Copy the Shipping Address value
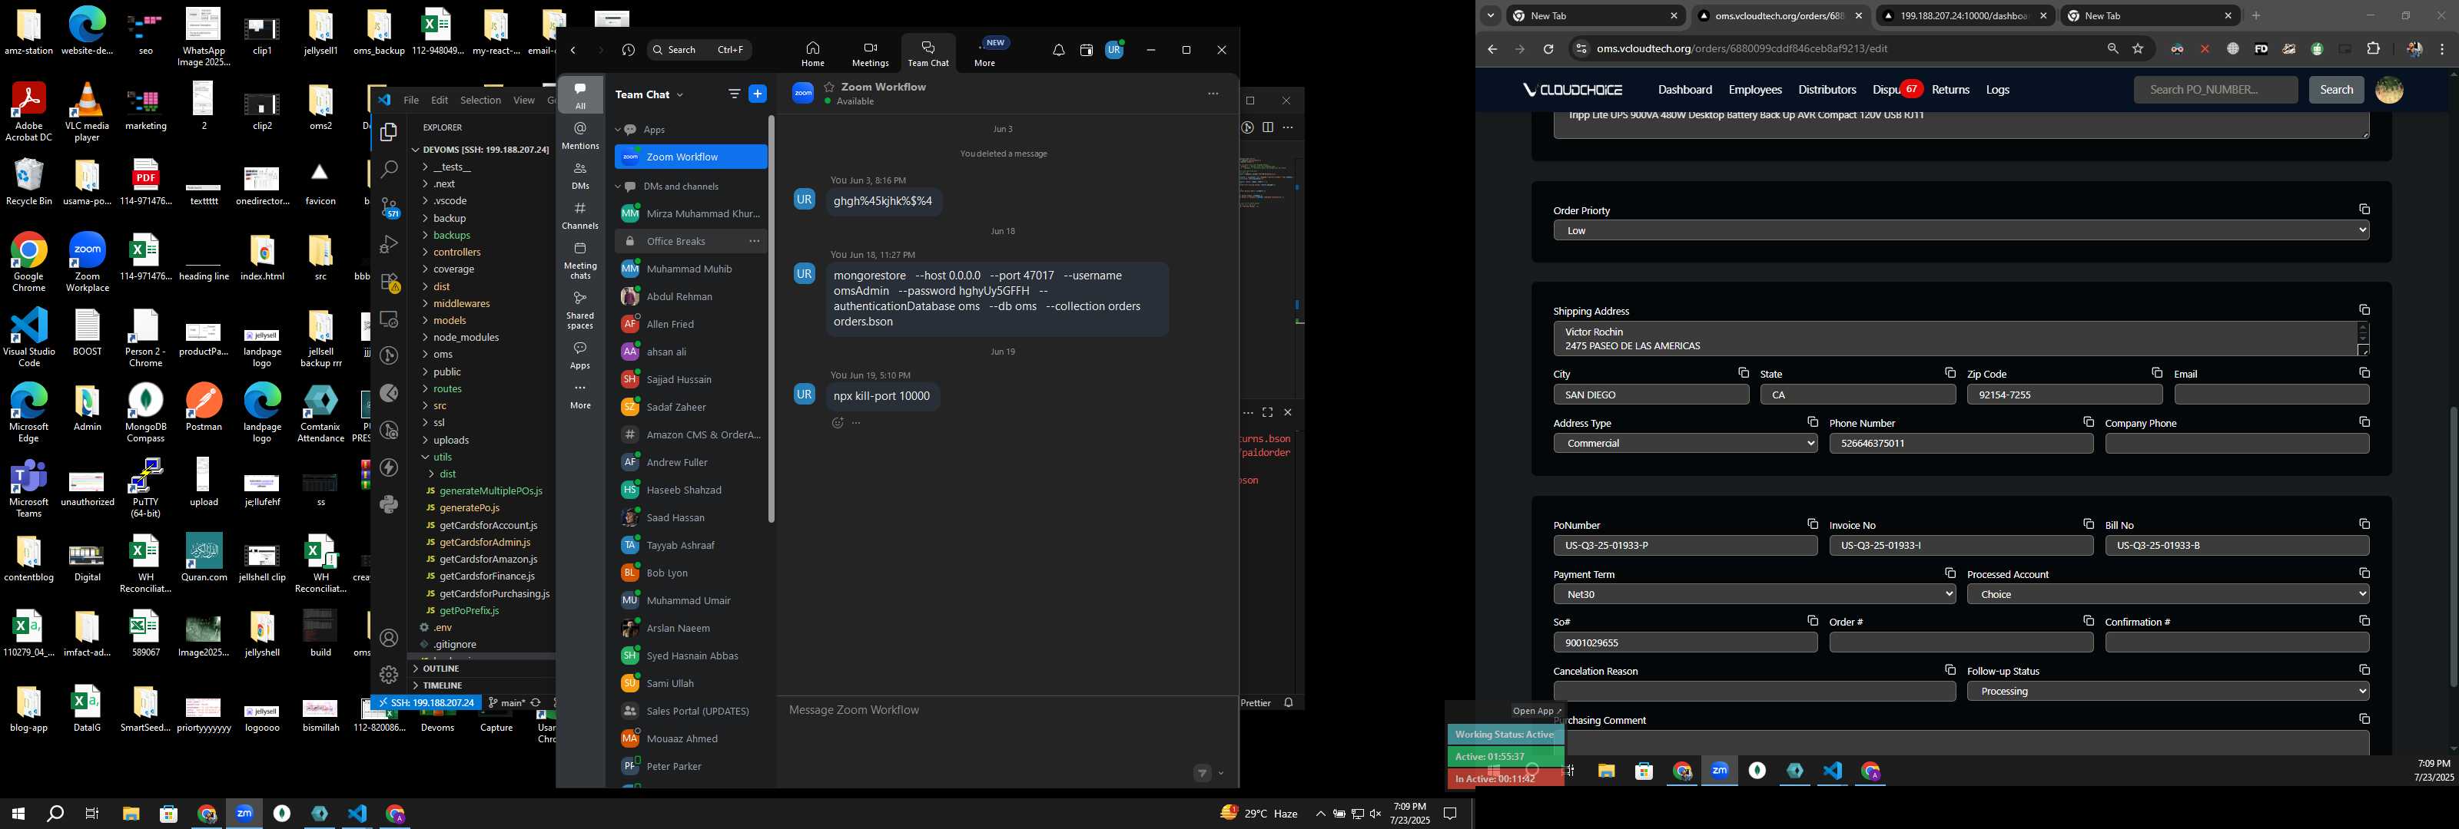The height and width of the screenshot is (829, 2459). point(2364,310)
